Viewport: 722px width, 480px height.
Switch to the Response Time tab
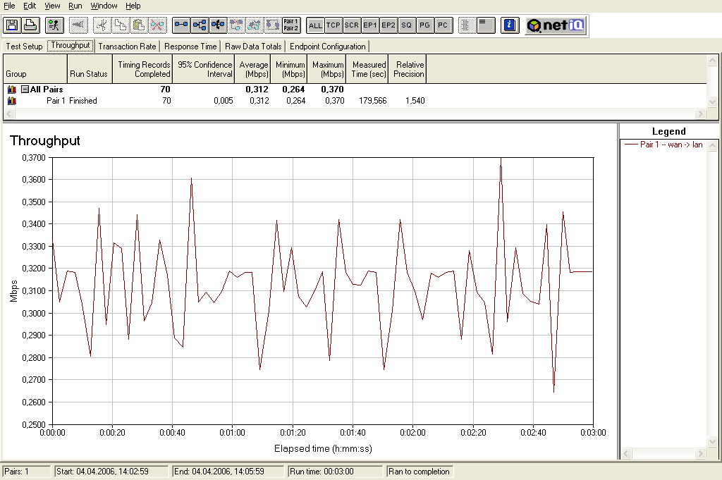point(190,47)
